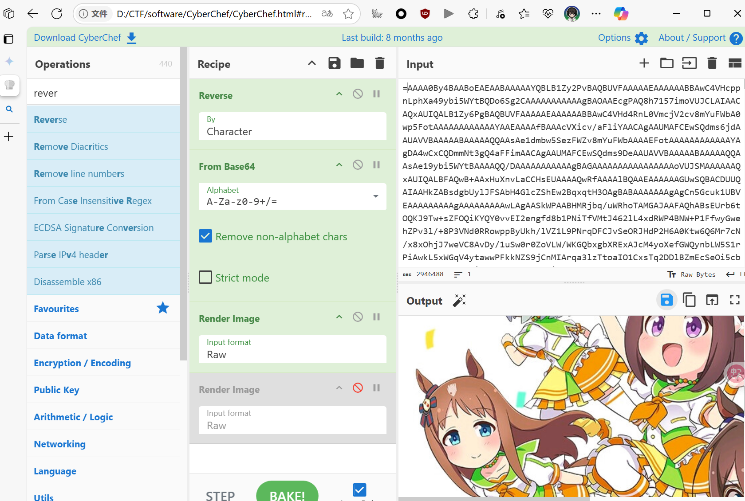The height and width of the screenshot is (501, 745).
Task: Click the magic wand icon in Output
Action: pos(459,301)
